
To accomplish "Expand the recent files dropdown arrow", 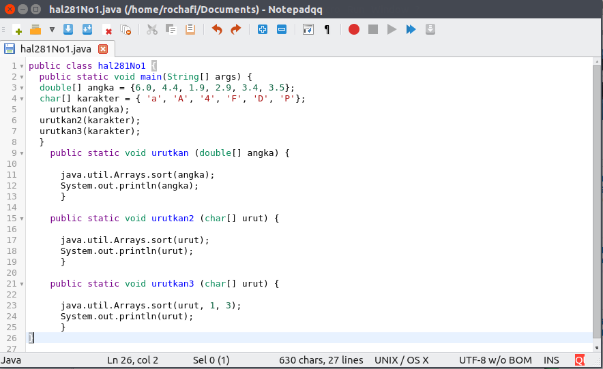I will (52, 29).
